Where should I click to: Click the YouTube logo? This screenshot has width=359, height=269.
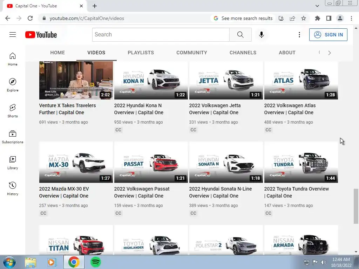pos(41,35)
